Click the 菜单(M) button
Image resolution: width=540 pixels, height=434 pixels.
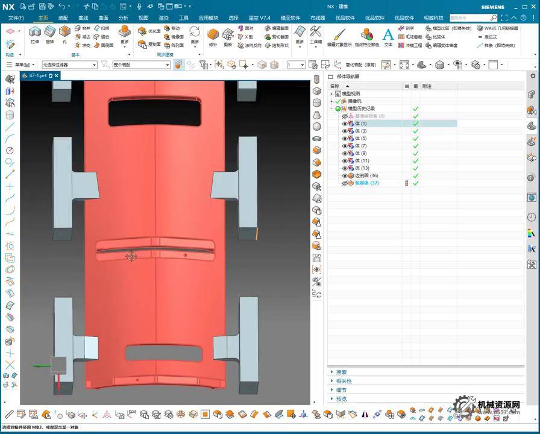[23, 64]
